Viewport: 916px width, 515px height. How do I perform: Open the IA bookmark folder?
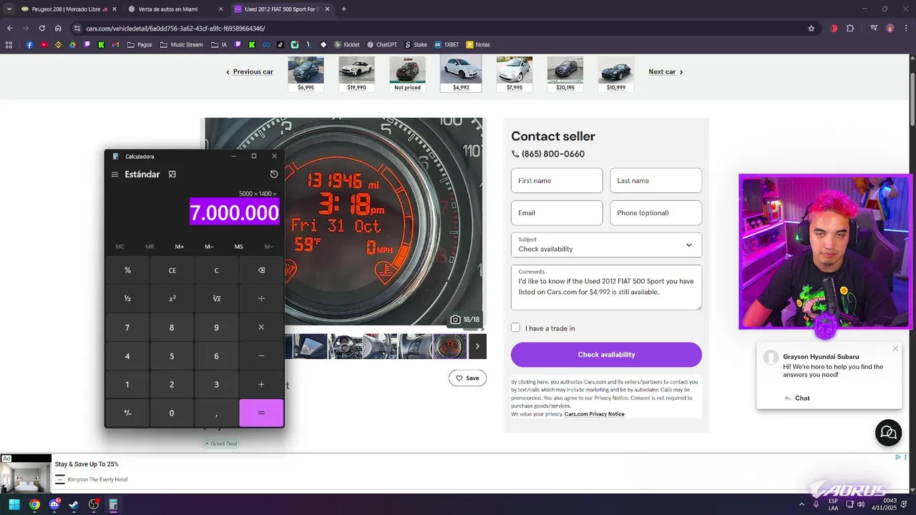click(220, 44)
